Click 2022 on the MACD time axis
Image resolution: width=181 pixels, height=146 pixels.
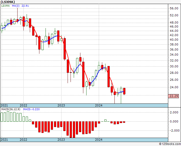coord(23,140)
